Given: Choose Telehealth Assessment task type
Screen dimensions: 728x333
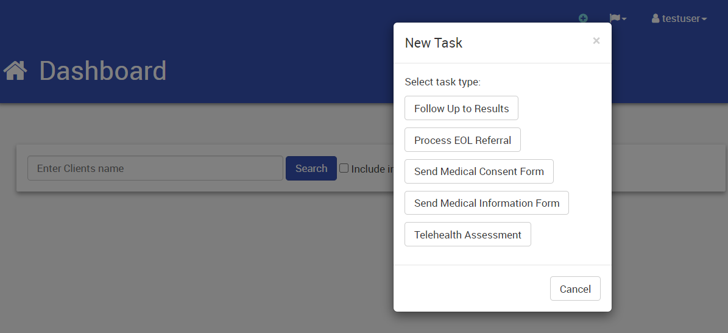Looking at the screenshot, I should [467, 235].
